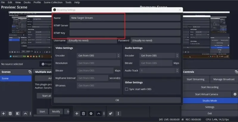Open the Docks menu
Image resolution: width=238 pixels, height=122 pixels.
pyautogui.click(x=27, y=2)
